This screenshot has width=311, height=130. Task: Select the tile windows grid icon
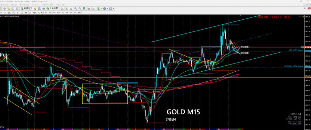coord(84,9)
